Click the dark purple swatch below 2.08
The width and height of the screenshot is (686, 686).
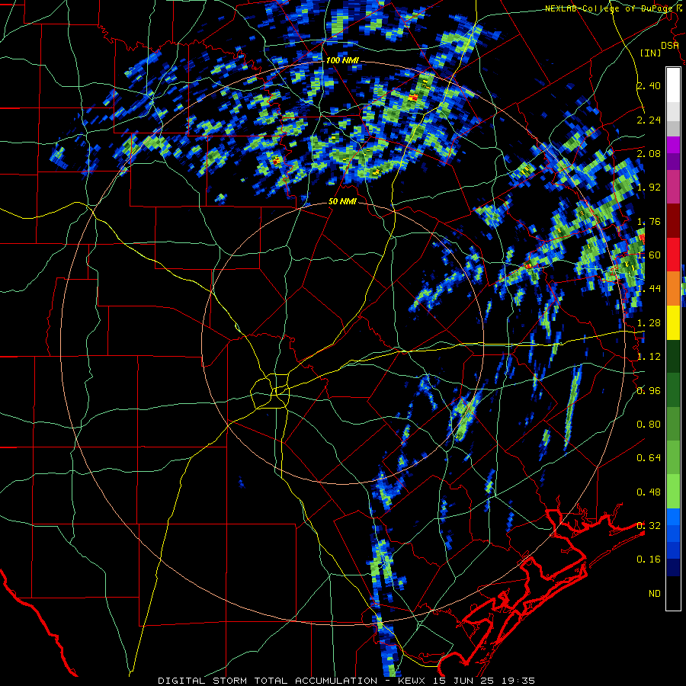[673, 162]
